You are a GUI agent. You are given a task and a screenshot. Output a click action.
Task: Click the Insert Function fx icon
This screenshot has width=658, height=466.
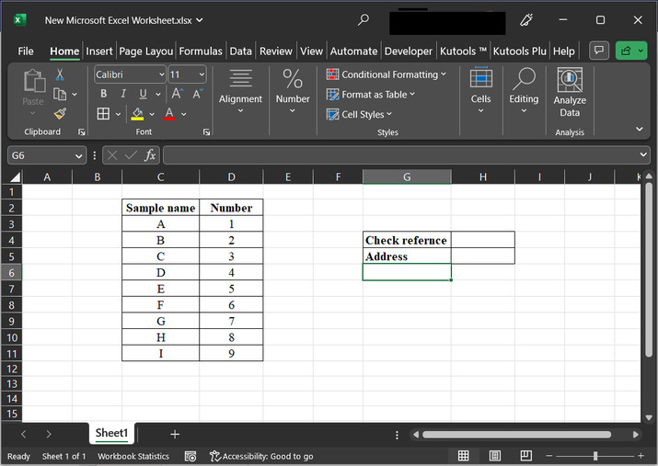point(150,155)
